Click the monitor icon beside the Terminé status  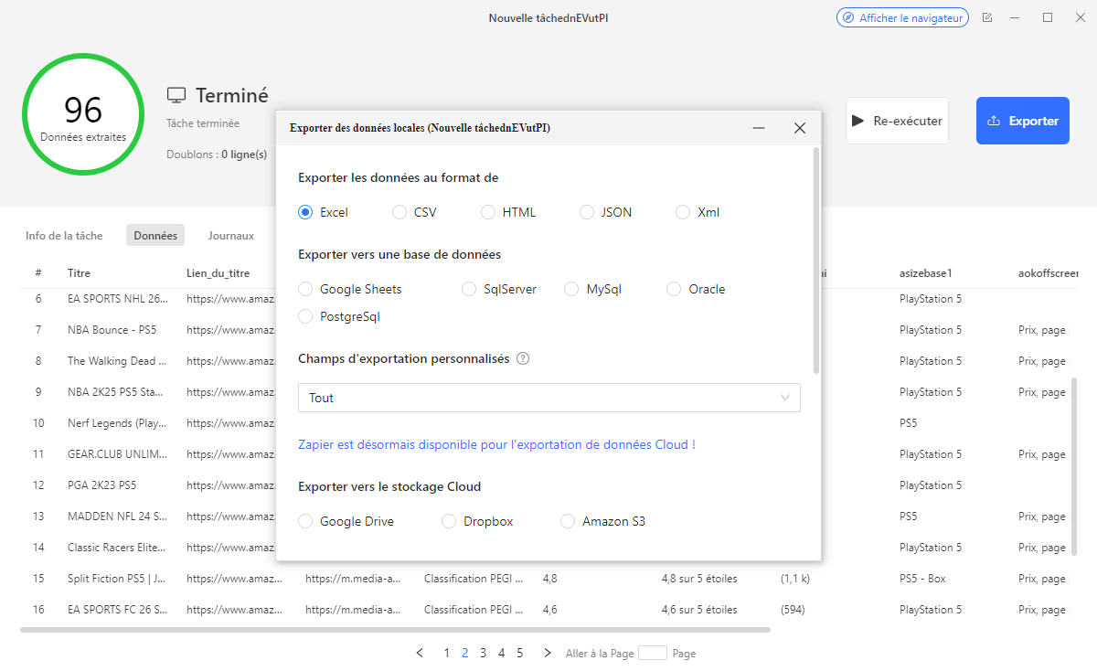point(176,93)
